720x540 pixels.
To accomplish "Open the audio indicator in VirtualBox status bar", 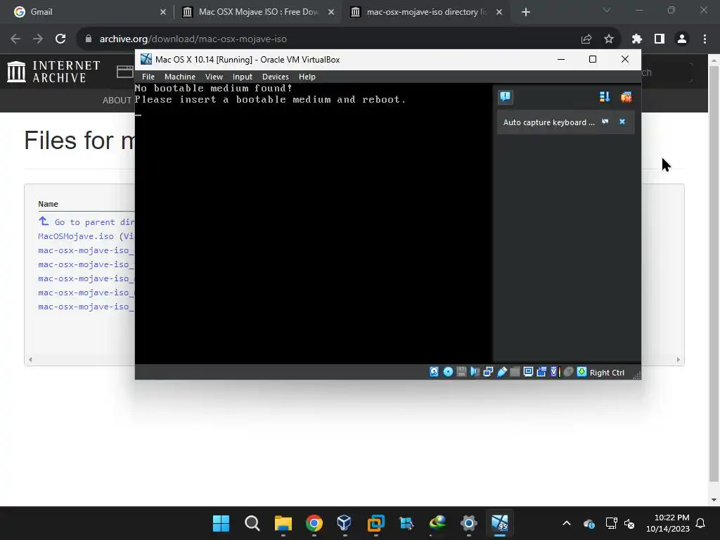I will (475, 372).
